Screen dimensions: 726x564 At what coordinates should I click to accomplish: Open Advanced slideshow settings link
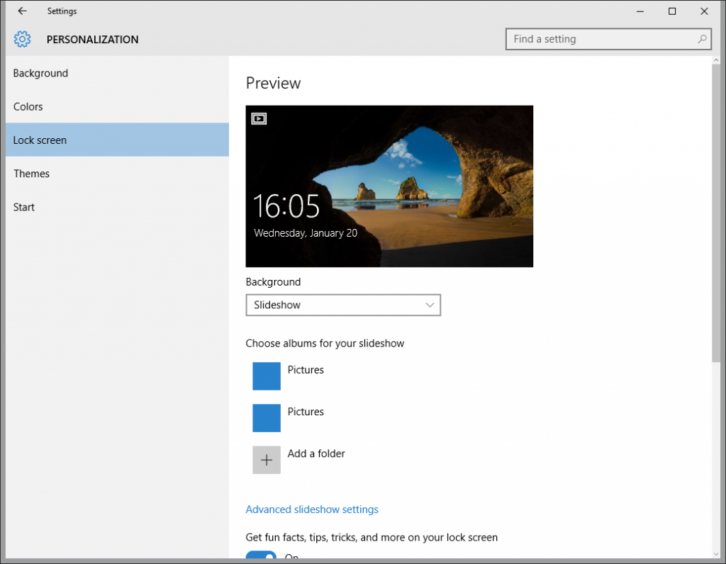312,509
